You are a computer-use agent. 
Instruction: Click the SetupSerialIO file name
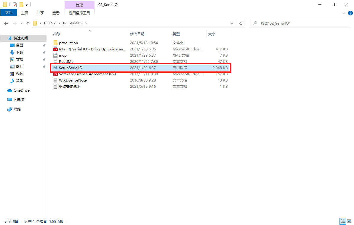[x=71, y=68]
